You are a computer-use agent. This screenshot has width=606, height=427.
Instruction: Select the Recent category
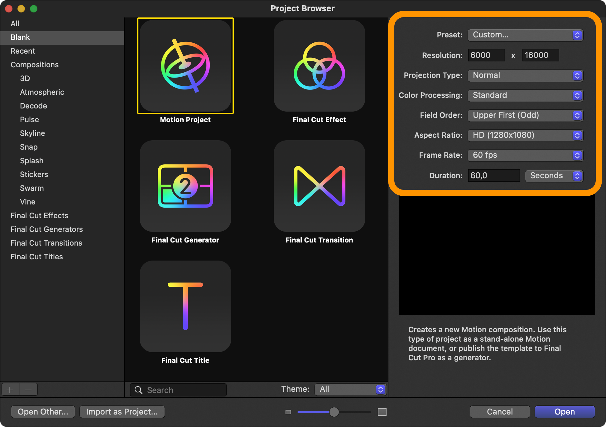tap(62, 51)
